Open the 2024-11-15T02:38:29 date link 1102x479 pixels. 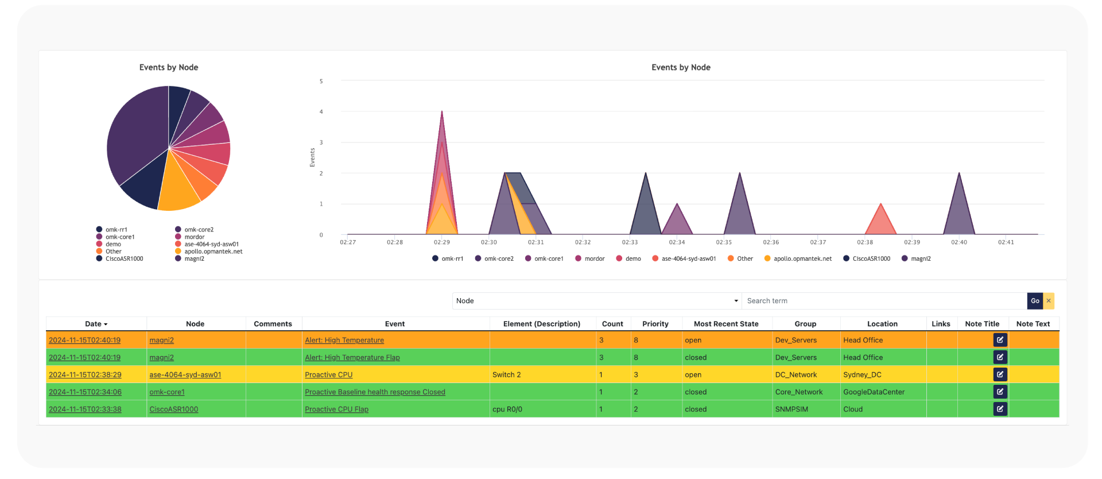click(85, 374)
